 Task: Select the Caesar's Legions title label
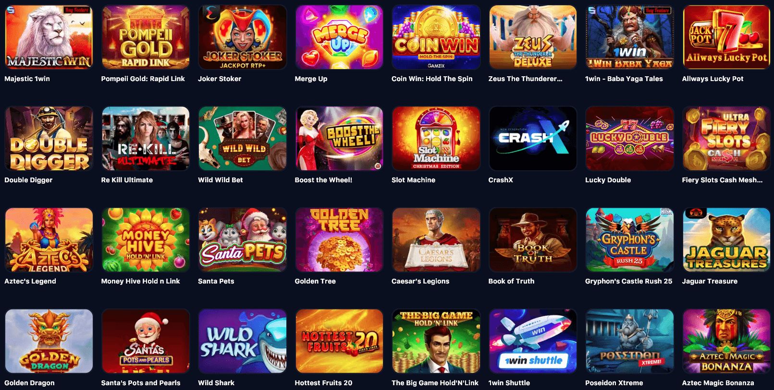(420, 281)
